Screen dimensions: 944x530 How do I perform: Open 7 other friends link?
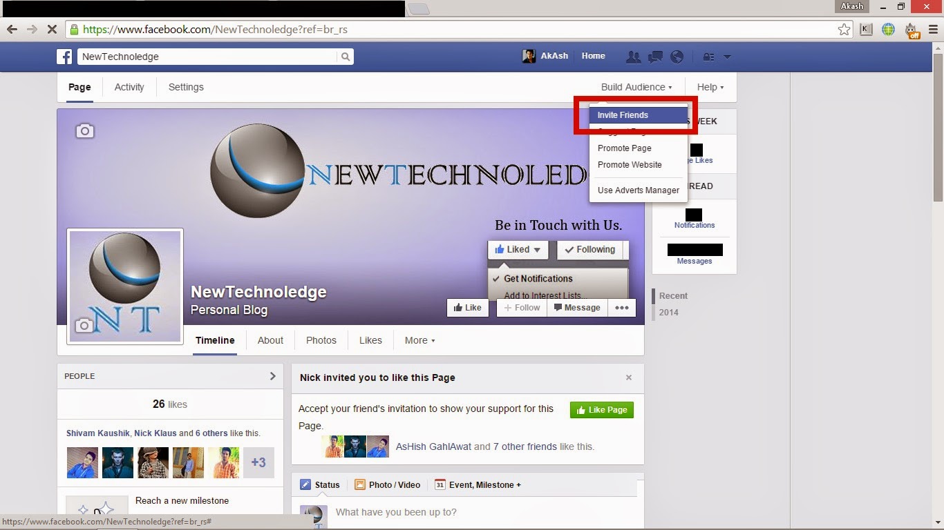pos(525,446)
